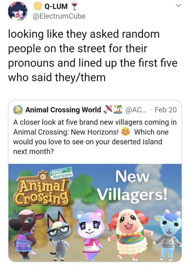Click the @ElectrumCube handle
Screen dimensions: 190x265
(x=59, y=16)
